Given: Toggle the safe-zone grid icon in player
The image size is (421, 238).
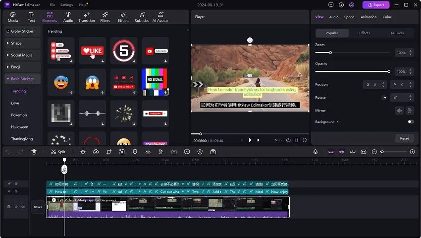Looking at the screenshot, I should coord(296,140).
